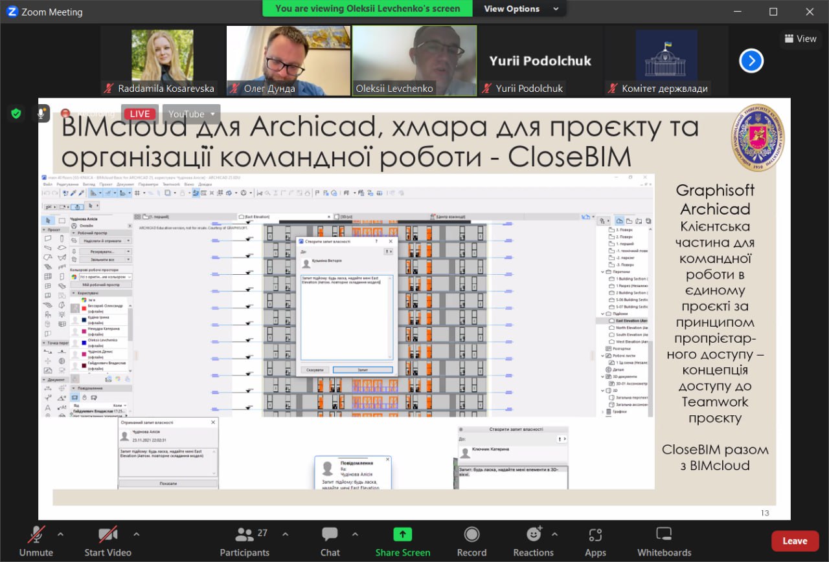Open Navigator View Map icon
Image resolution: width=829 pixels, height=562 pixels.
pyautogui.click(x=629, y=221)
